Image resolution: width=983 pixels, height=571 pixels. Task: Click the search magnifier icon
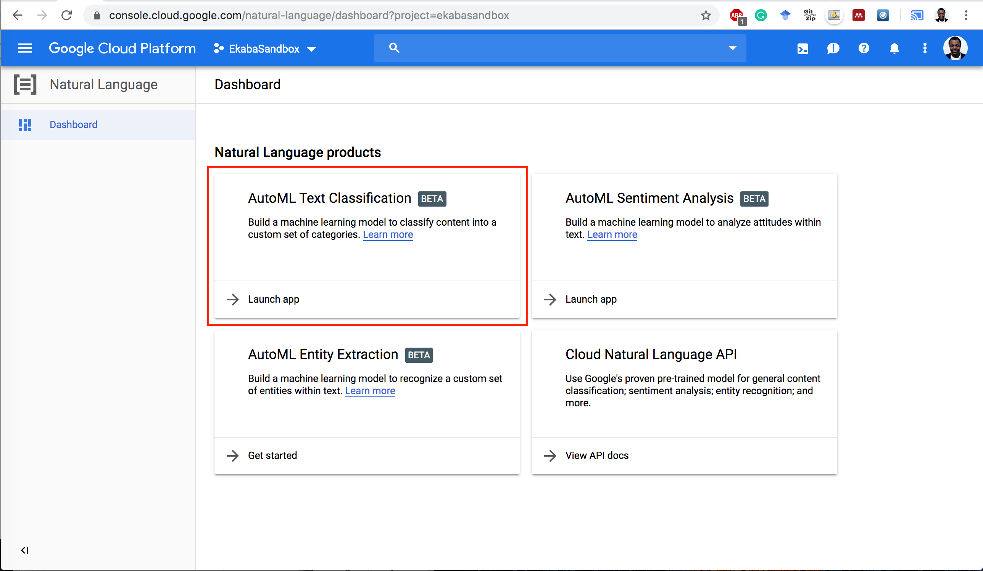click(394, 48)
